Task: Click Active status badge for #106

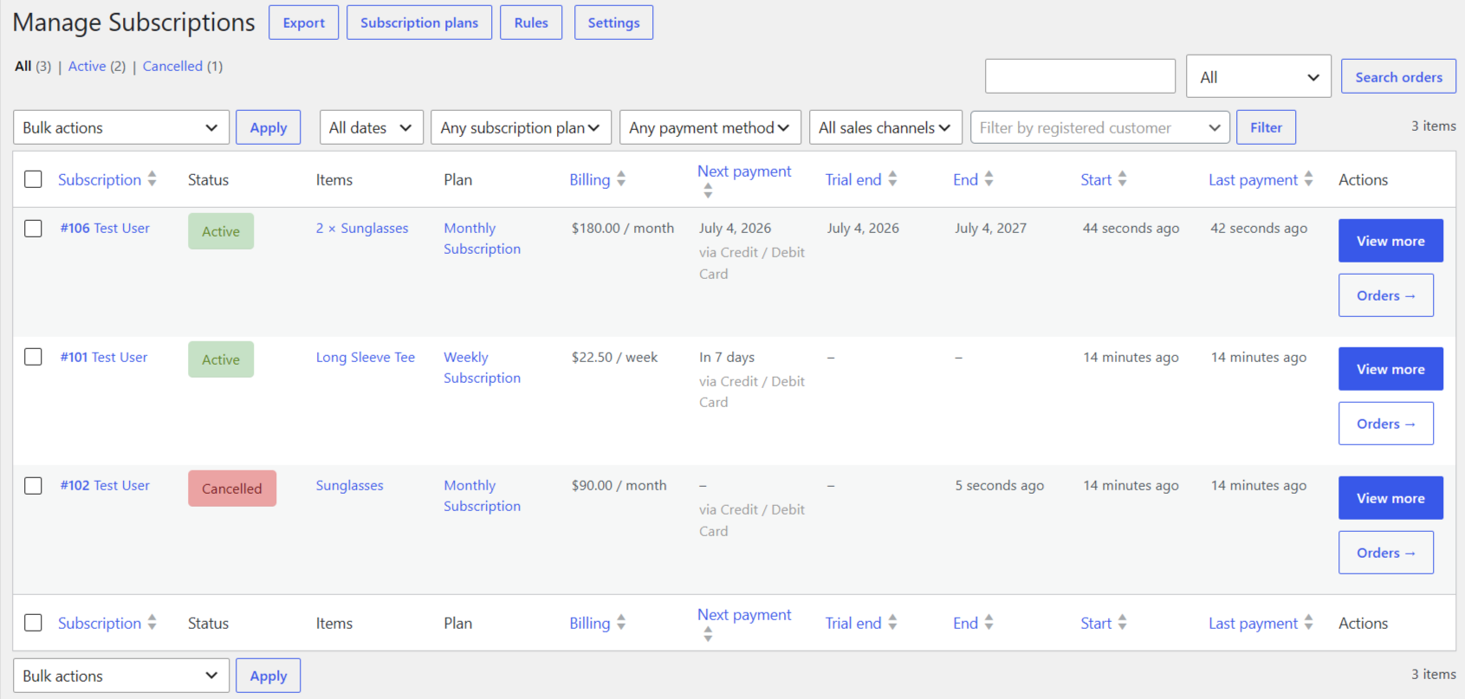Action: coord(221,231)
